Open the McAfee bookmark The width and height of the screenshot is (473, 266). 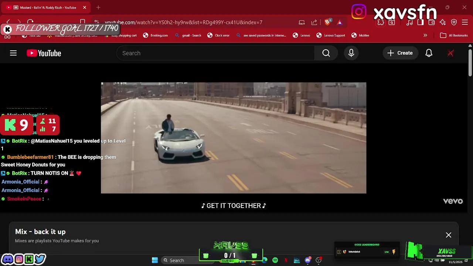360,35
